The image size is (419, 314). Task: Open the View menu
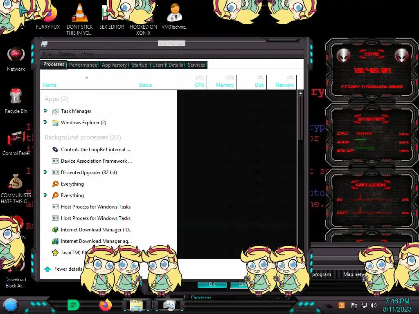click(x=87, y=54)
